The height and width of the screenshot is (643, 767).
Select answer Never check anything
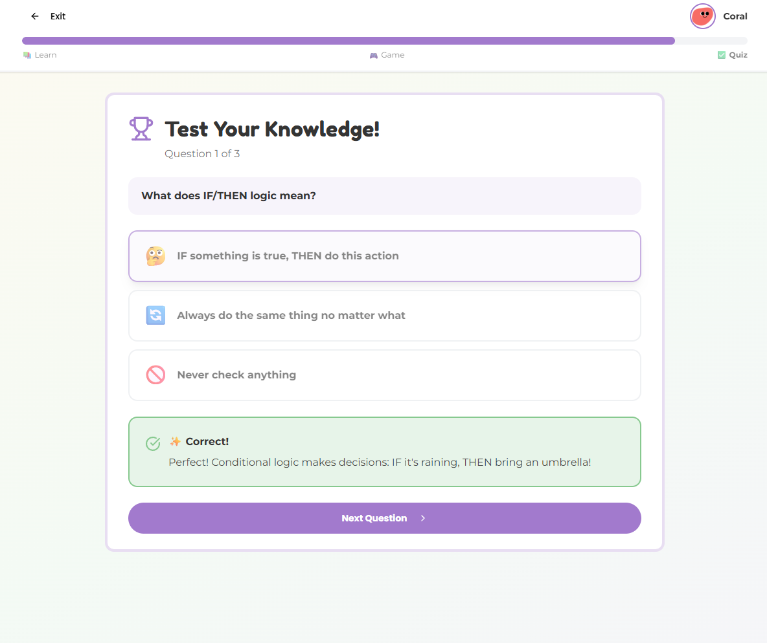pyautogui.click(x=384, y=375)
